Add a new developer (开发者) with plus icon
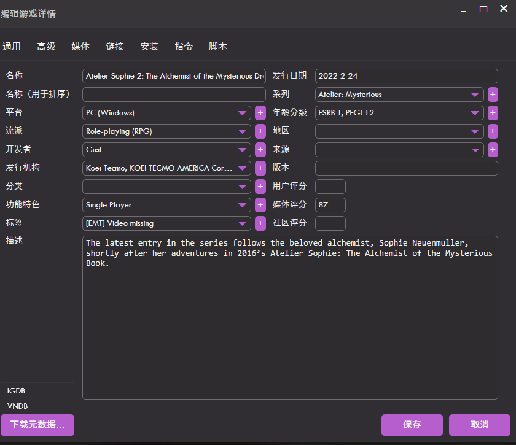This screenshot has width=516, height=445. pyautogui.click(x=260, y=150)
